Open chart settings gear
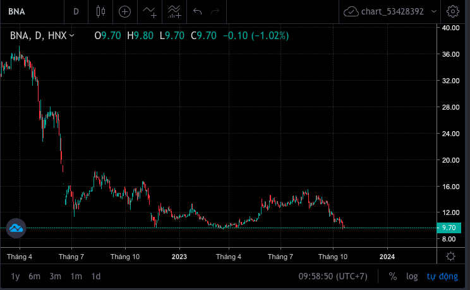 tap(452, 12)
